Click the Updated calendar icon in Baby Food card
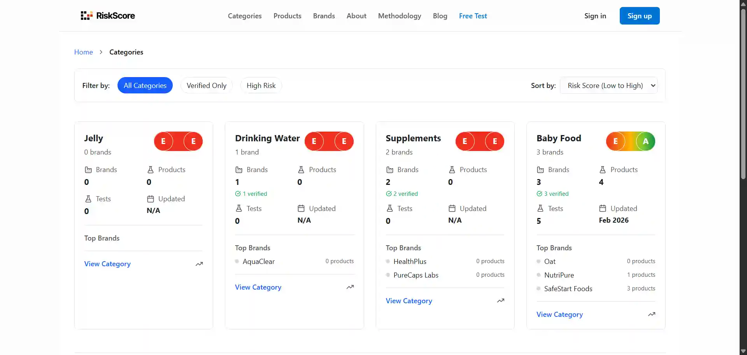The width and height of the screenshot is (747, 355). click(x=603, y=209)
